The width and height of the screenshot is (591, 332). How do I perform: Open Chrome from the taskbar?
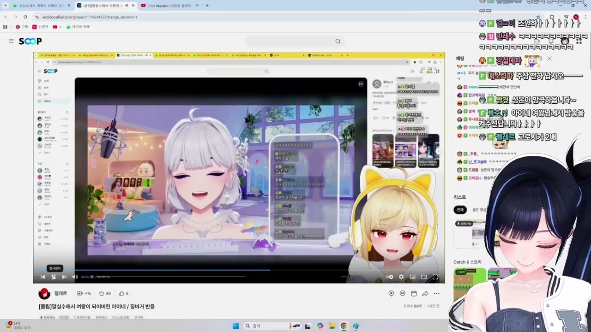click(x=344, y=326)
